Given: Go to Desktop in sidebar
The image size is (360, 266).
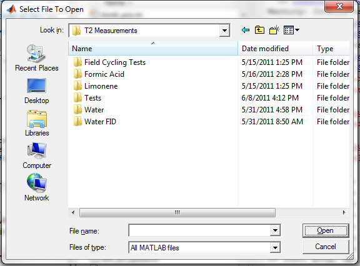Looking at the screenshot, I should pos(37,91).
